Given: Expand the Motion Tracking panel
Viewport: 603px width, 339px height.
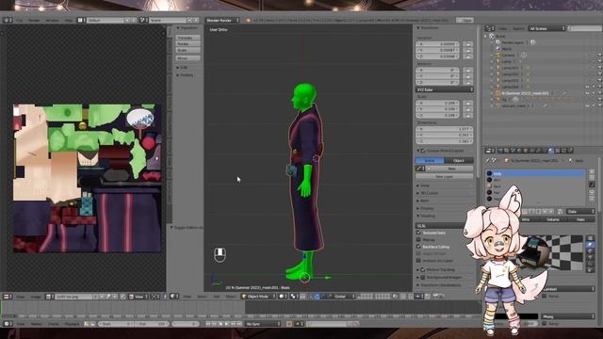Looking at the screenshot, I should [436, 270].
